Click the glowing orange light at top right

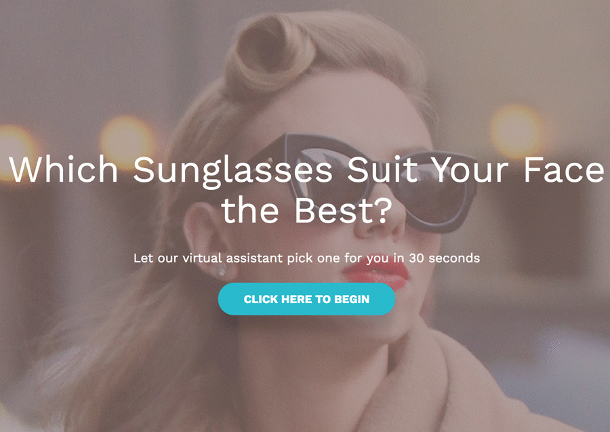point(517,131)
